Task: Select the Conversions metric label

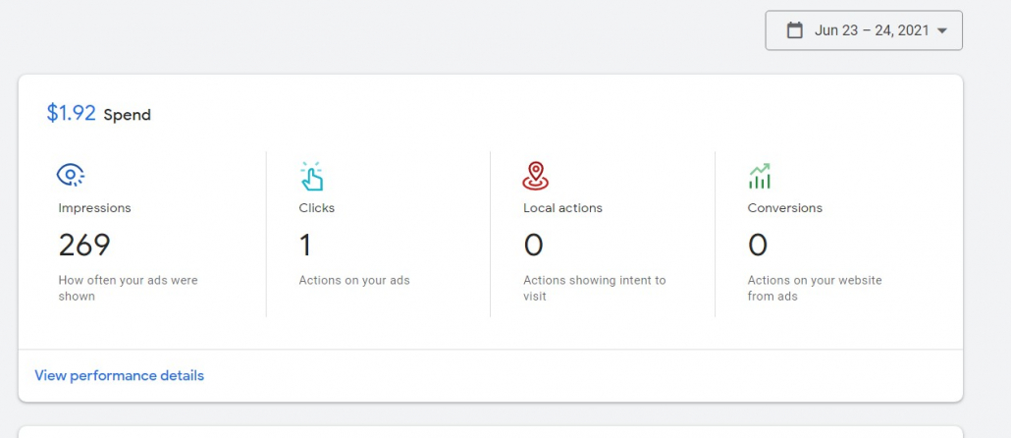Action: point(784,208)
